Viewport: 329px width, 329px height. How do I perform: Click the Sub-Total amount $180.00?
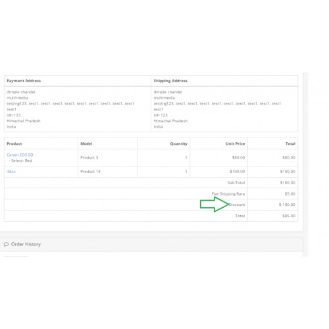pos(288,182)
